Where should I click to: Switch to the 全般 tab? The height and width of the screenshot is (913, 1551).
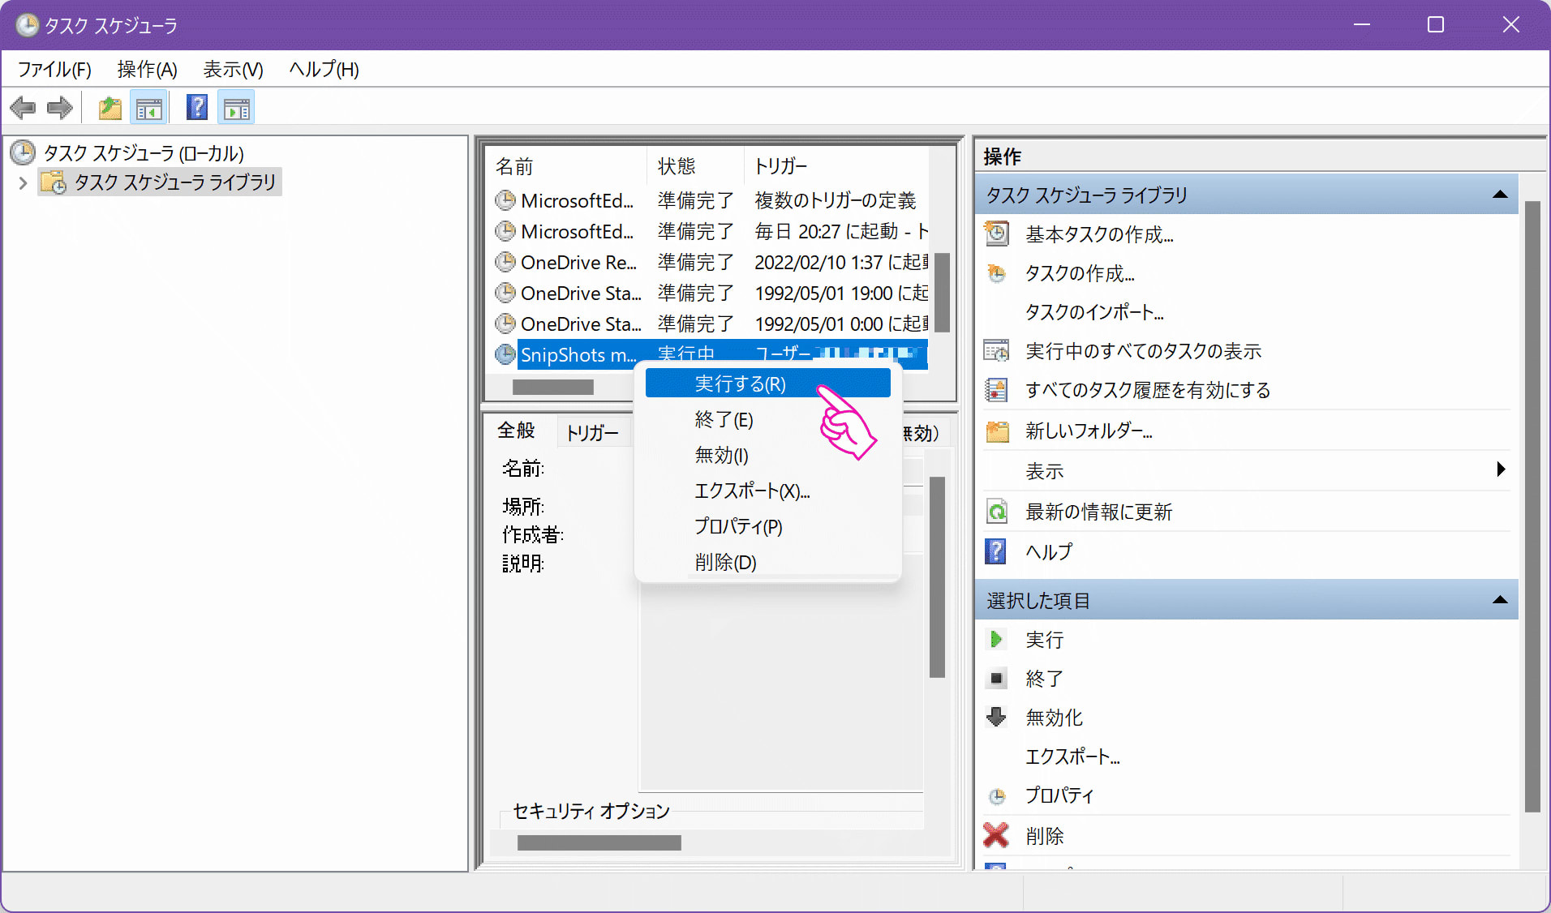[517, 431]
